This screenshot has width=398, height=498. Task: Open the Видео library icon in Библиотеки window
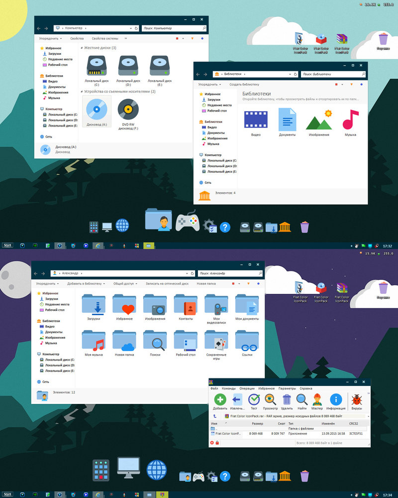255,120
